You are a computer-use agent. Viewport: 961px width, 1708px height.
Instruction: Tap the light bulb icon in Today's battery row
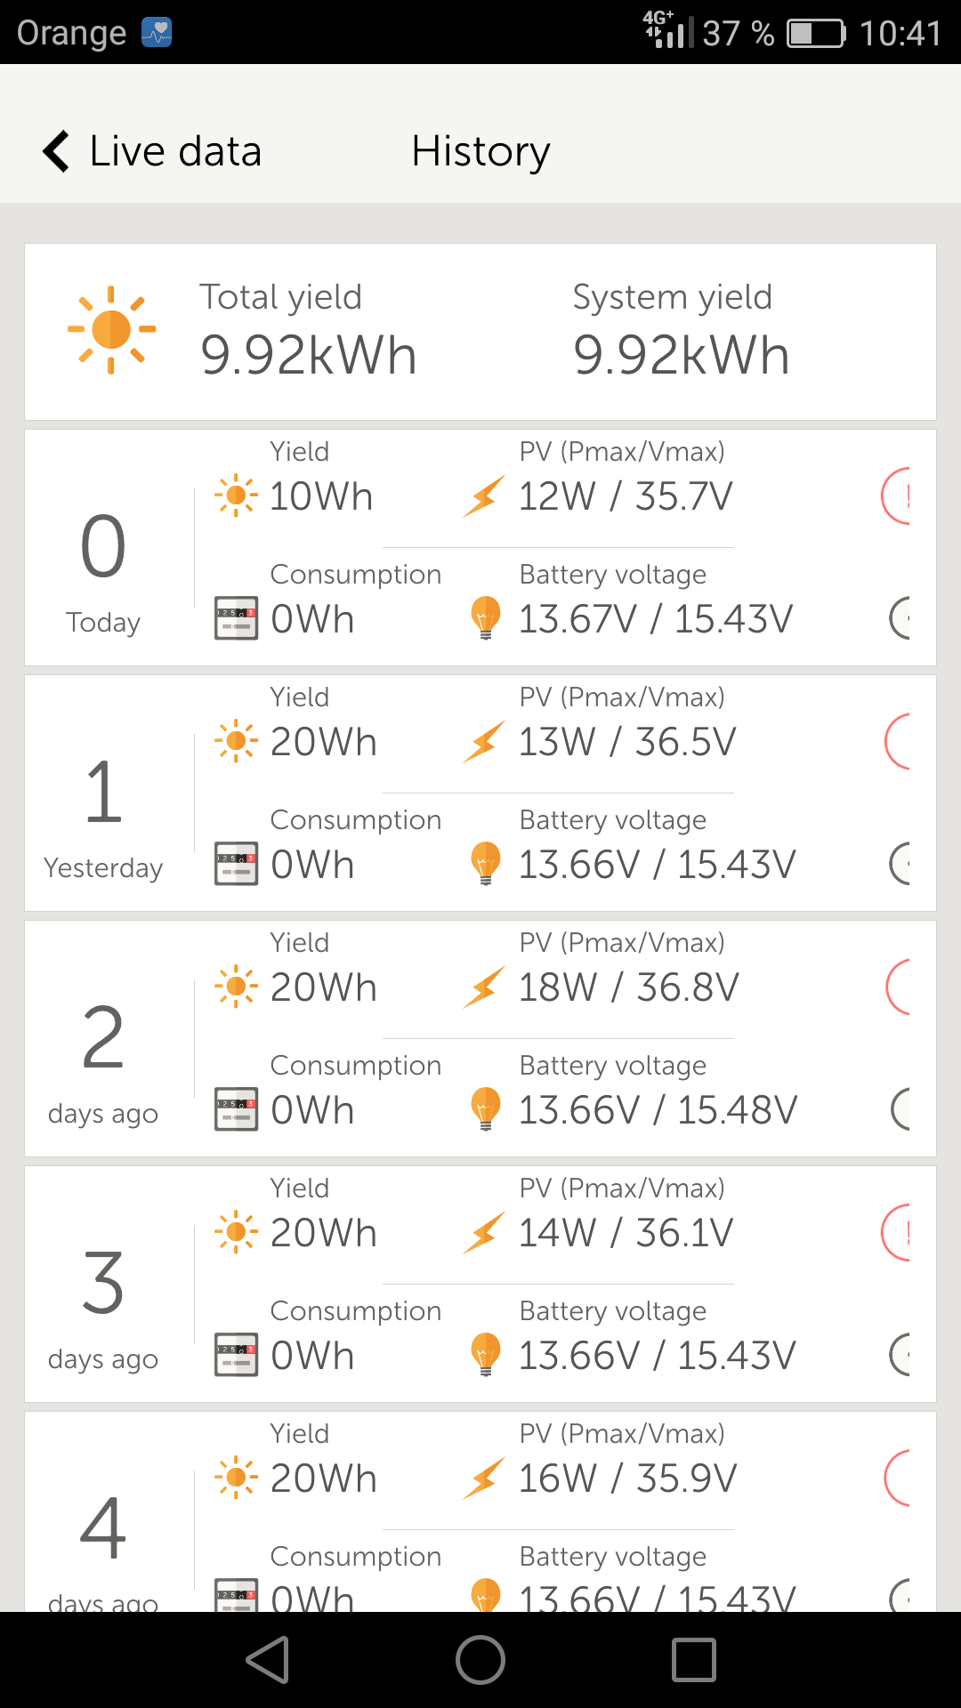485,617
